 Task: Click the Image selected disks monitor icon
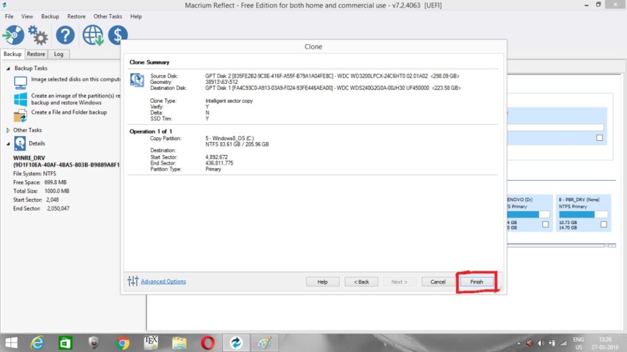coord(20,83)
